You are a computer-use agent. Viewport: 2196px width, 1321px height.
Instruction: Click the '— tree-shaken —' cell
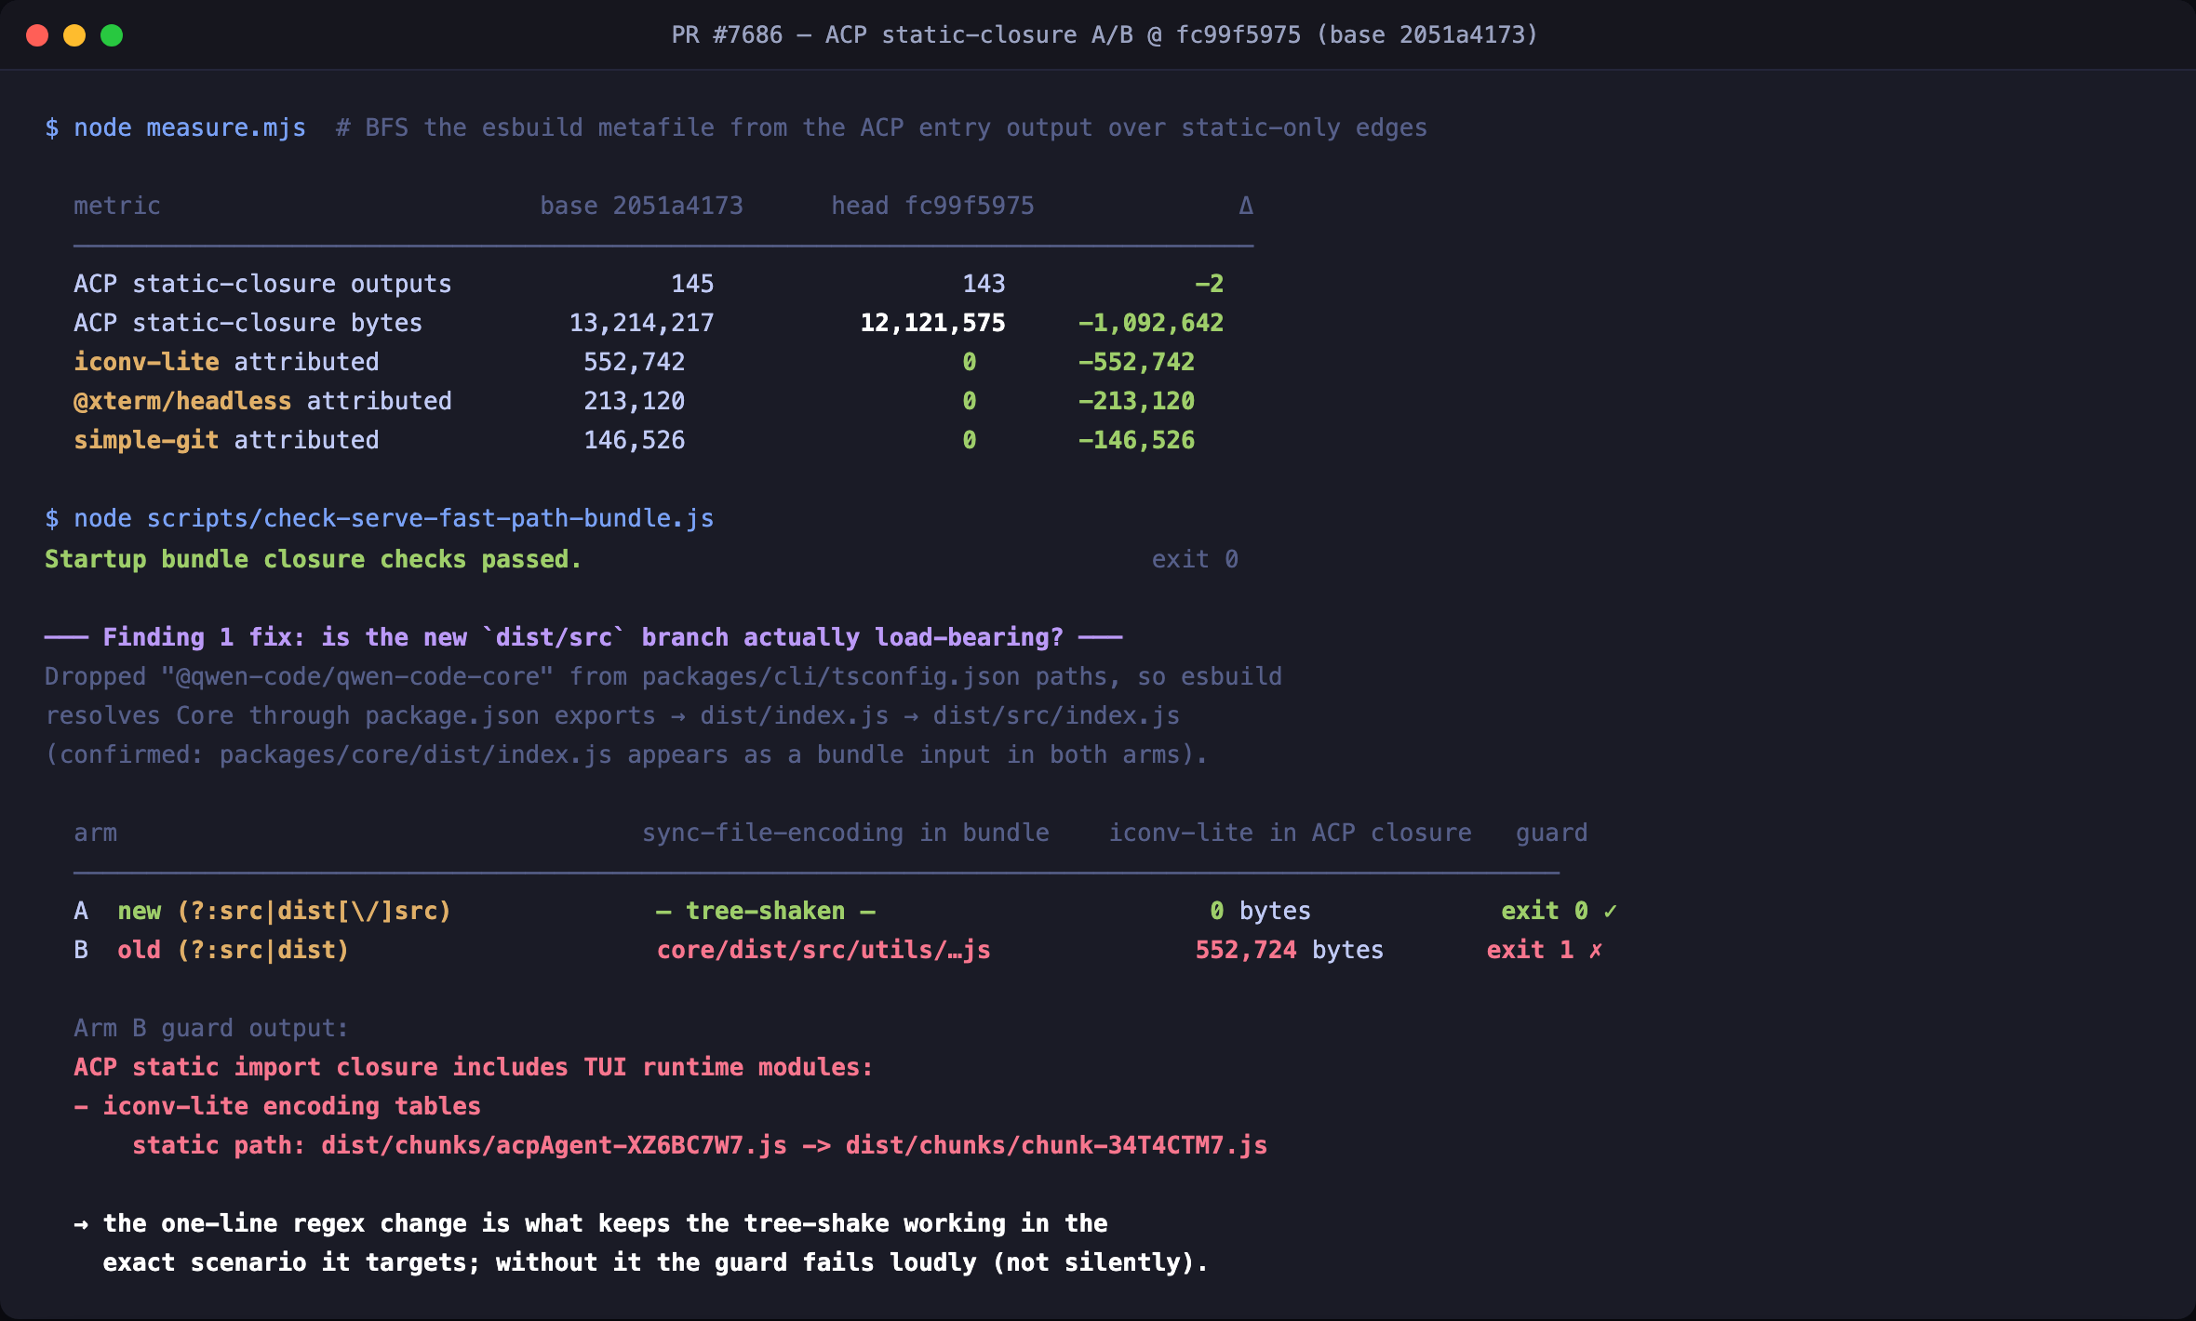click(x=766, y=911)
